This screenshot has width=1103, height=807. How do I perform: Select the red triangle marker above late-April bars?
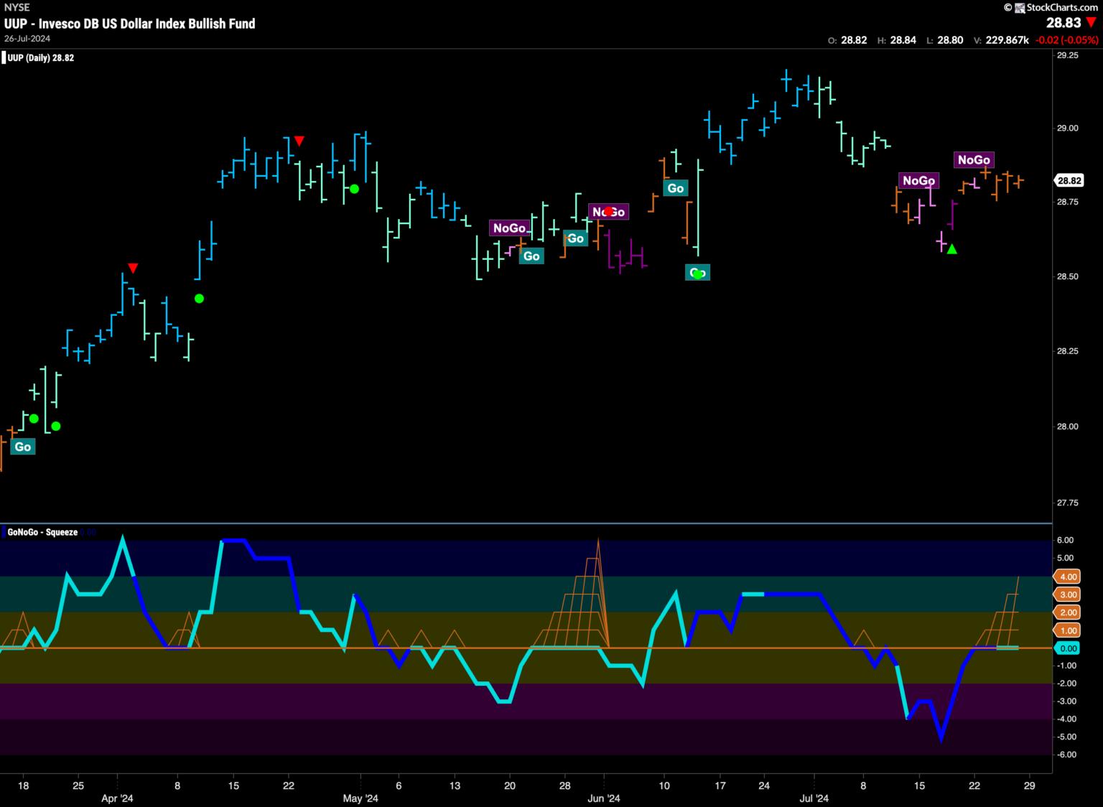point(299,141)
